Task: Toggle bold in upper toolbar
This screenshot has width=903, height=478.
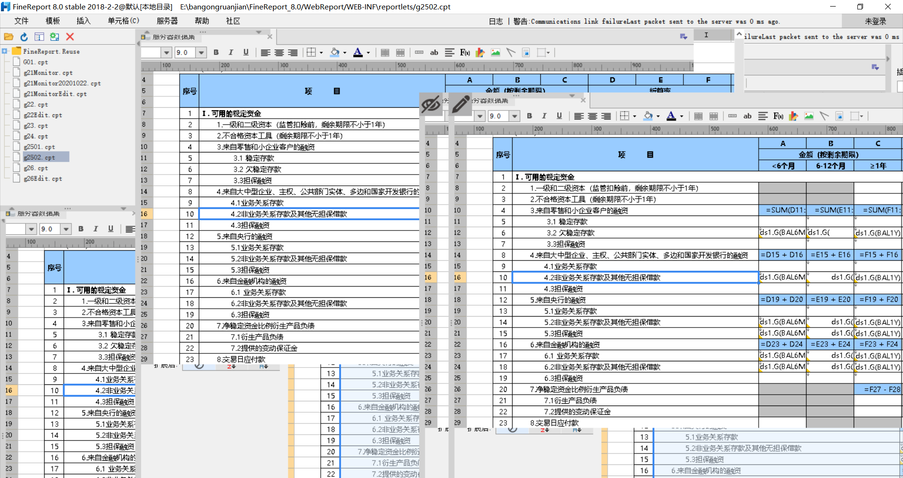Action: pos(216,53)
